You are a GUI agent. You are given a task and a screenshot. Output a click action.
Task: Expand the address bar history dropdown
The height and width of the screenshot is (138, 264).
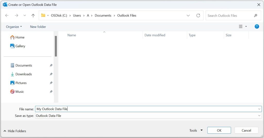188,15
